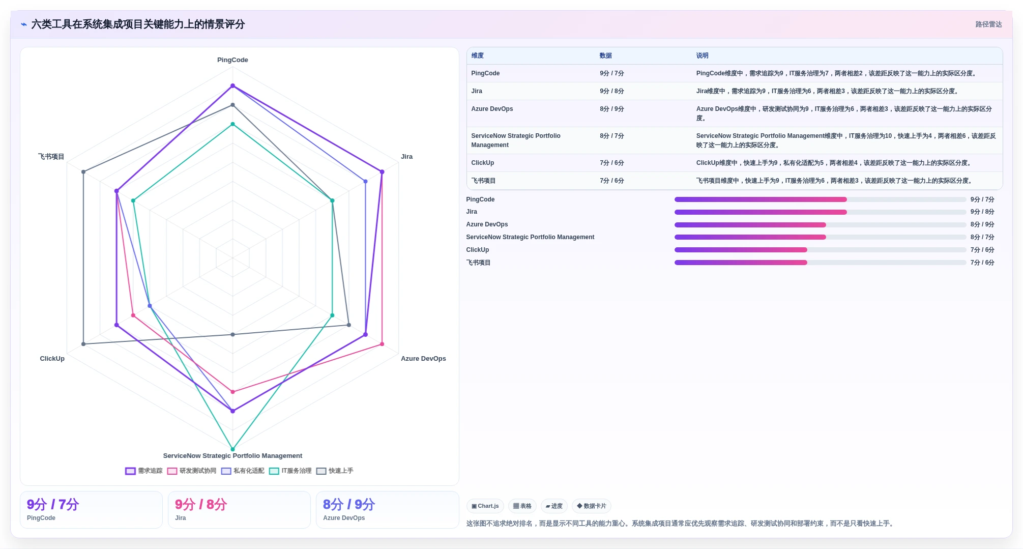
Task: Click the purple data point on PingCode axis
Action: pyautogui.click(x=232, y=86)
